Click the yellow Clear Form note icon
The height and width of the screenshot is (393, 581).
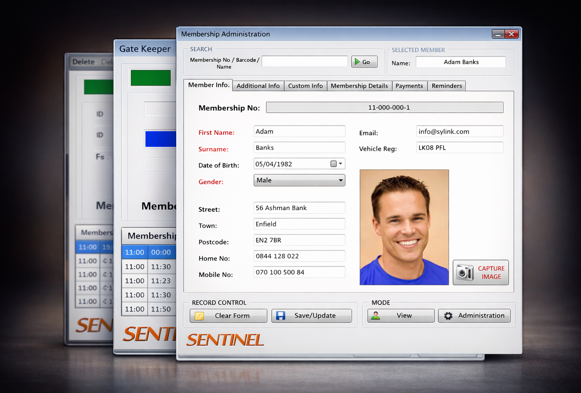199,316
